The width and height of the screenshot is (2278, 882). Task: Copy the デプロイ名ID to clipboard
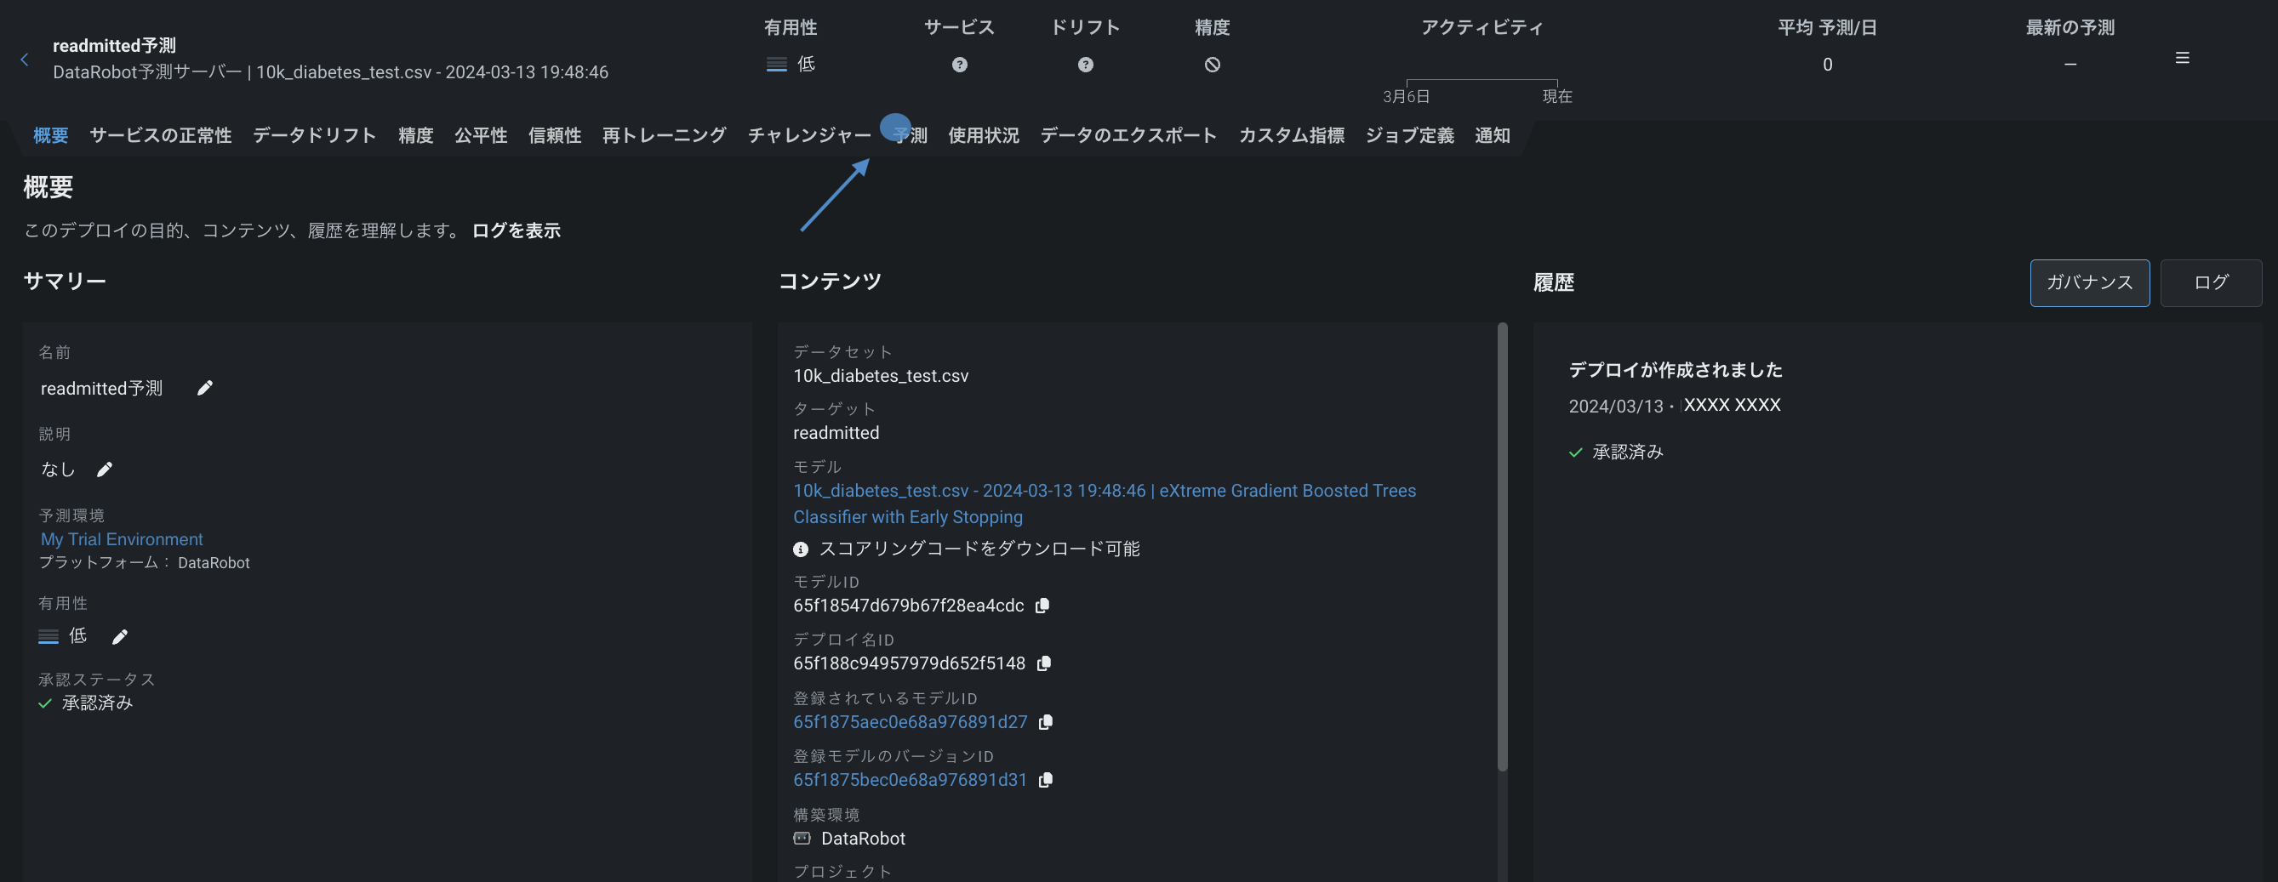(1043, 663)
